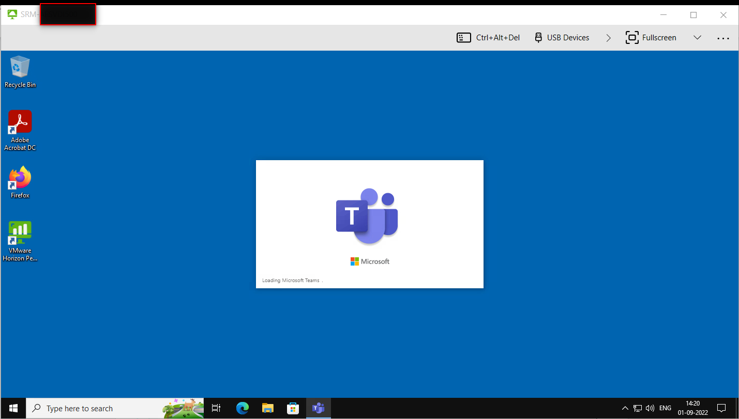The image size is (739, 419).
Task: Send Ctrl+Alt+Del to the remote desktop
Action: pyautogui.click(x=488, y=38)
